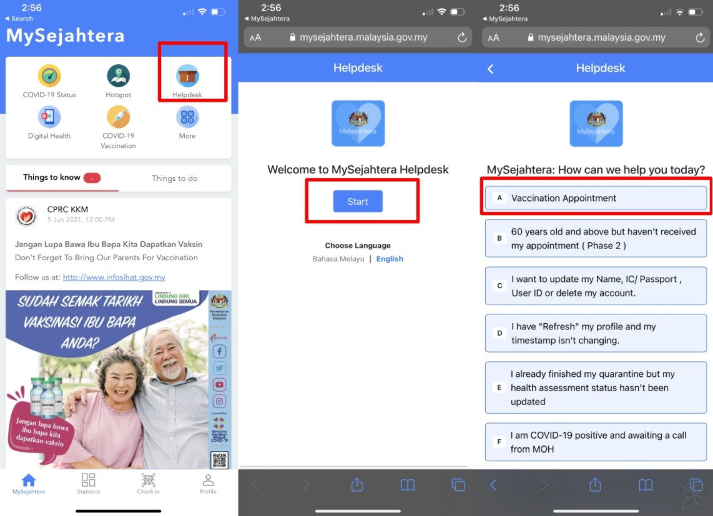Tap the back chevron in the Helpdesk header
This screenshot has width=713, height=516.
(x=490, y=69)
